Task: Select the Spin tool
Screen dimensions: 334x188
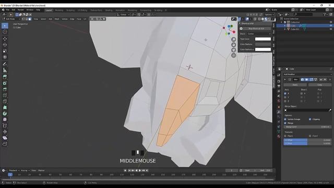Action: [5, 113]
